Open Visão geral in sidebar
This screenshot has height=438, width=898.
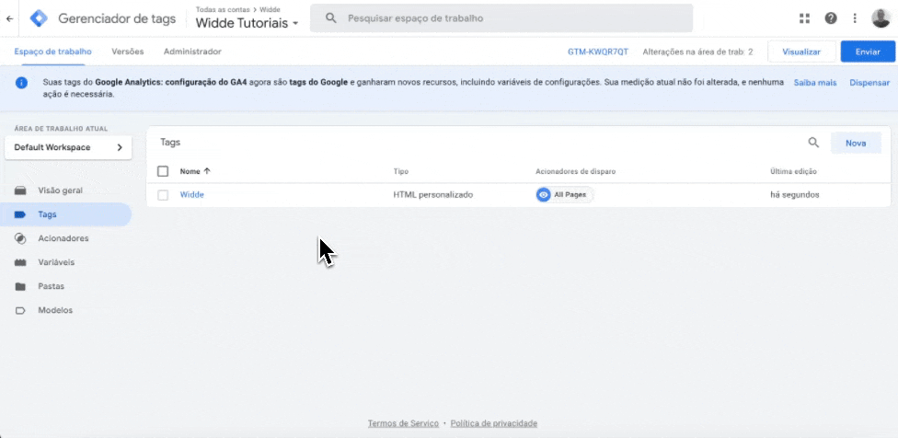[x=60, y=190]
